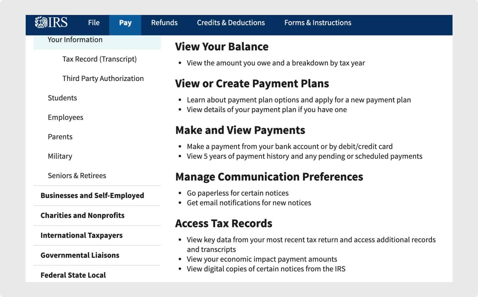Image resolution: width=478 pixels, height=297 pixels.
Task: Go to Students sidebar link
Action: click(62, 98)
